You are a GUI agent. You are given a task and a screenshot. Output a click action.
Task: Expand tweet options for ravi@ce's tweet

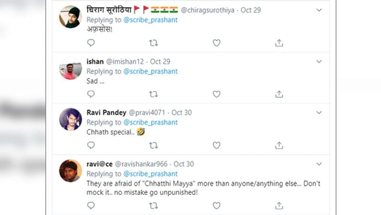(319, 164)
